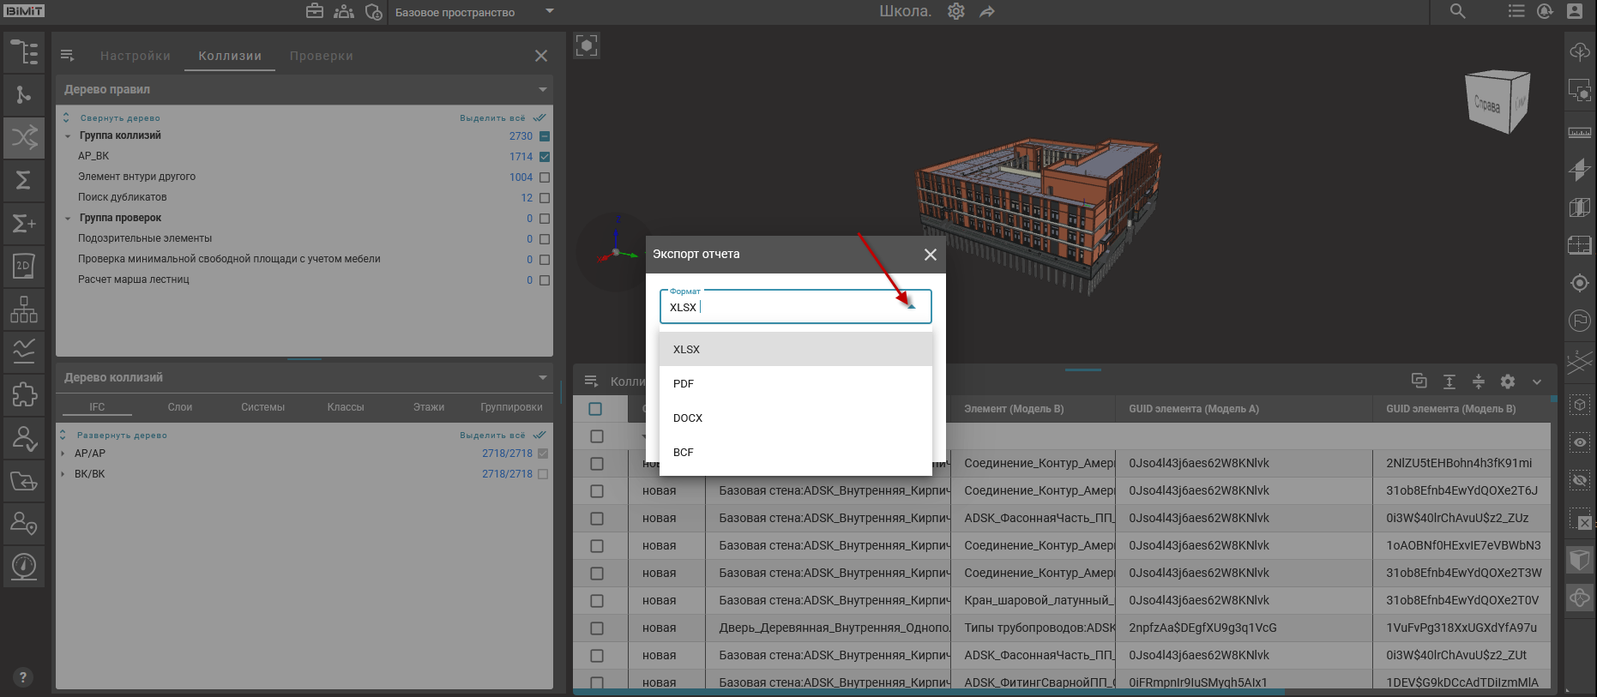Viewport: 1597px width, 697px height.
Task: Click the search magnifier in top bar
Action: (1457, 11)
